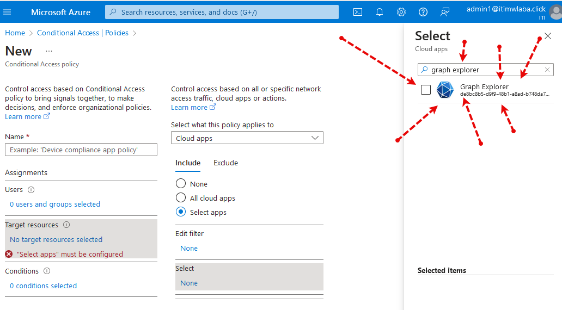Viewport: 562px width, 310px height.
Task: Click the "Select apps" must be configured message
Action: coord(70,254)
